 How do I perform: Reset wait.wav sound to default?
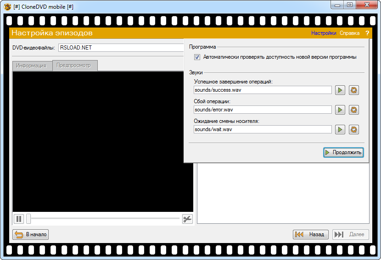(x=354, y=129)
